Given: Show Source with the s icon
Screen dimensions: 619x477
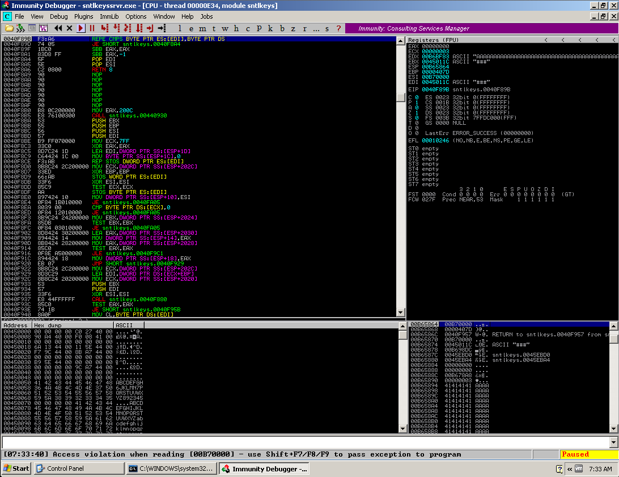Looking at the screenshot, I should (327, 28).
